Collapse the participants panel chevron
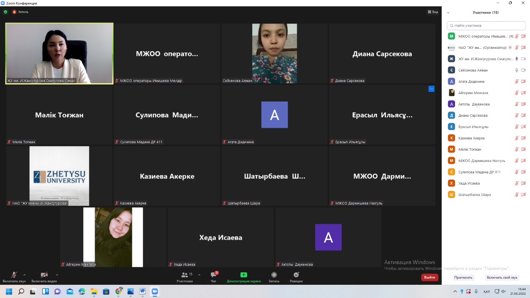Viewport: 530px width, 298px height. click(x=448, y=13)
